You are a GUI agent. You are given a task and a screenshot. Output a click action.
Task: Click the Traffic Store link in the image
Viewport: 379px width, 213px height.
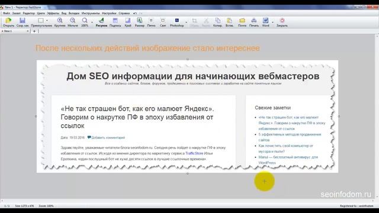[x=194, y=153]
